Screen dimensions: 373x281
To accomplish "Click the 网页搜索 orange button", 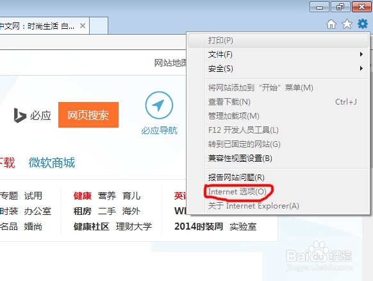I will click(88, 115).
